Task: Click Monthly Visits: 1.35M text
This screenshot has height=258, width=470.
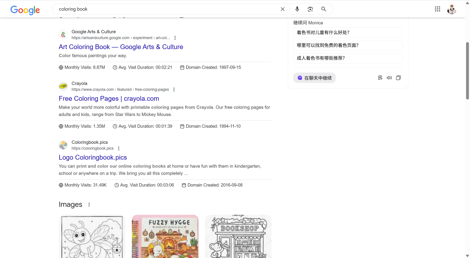Action: tap(84, 126)
